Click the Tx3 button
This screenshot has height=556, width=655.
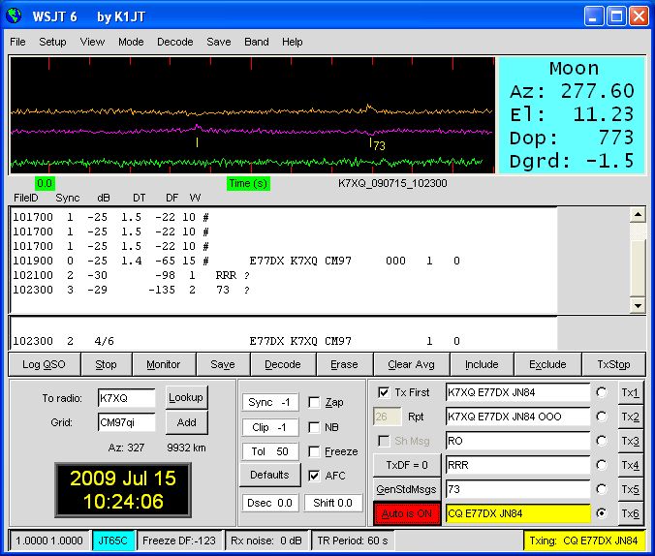[631, 441]
